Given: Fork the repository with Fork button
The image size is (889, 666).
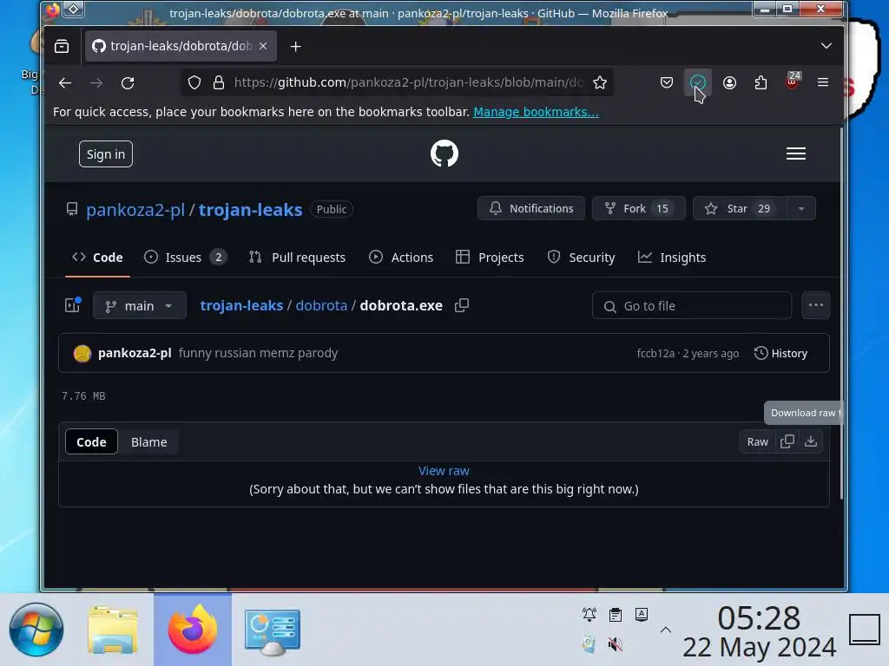Looking at the screenshot, I should point(638,208).
